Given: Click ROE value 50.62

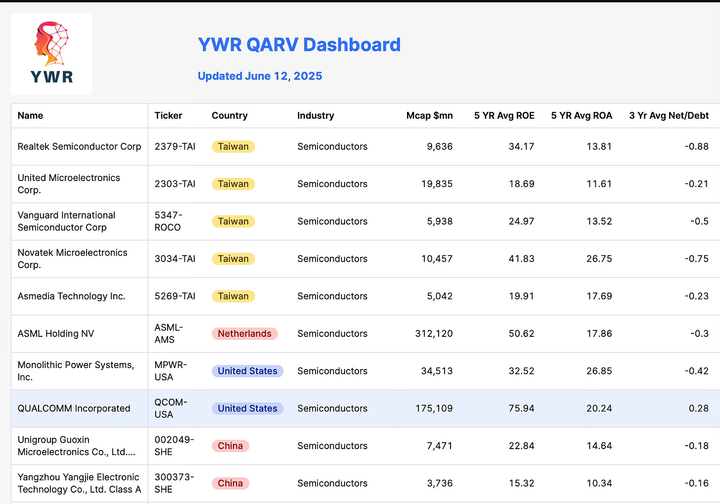Looking at the screenshot, I should 521,334.
